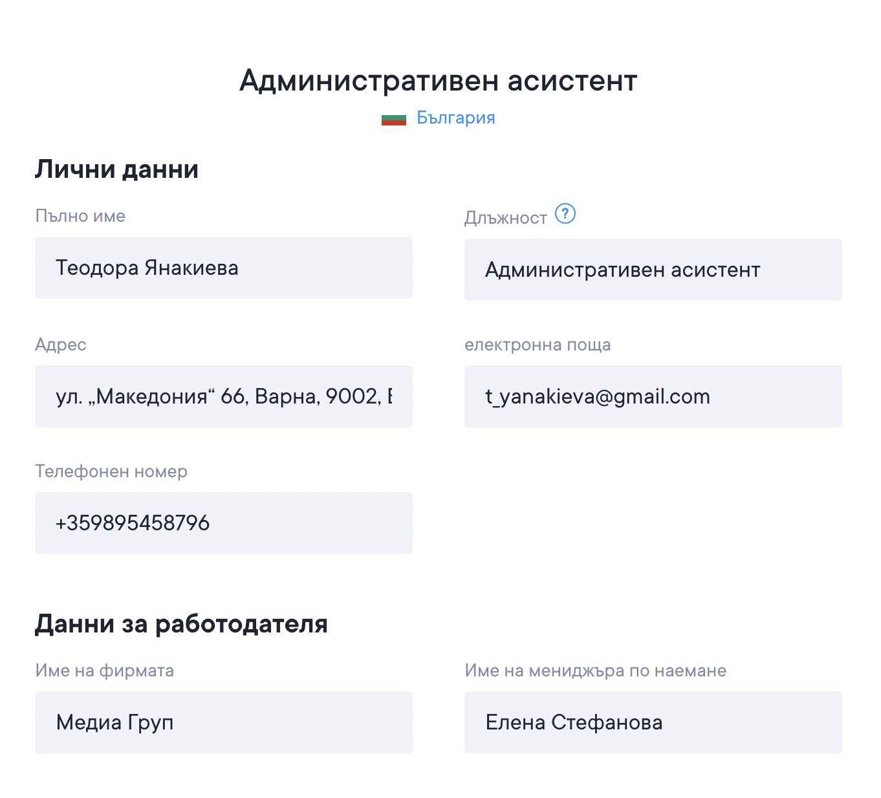Focus the Пълно име field with Теодора Янакиева

pos(223,268)
